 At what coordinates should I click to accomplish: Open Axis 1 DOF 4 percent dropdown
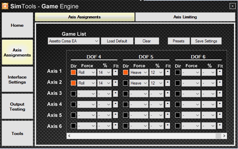coord(104,72)
